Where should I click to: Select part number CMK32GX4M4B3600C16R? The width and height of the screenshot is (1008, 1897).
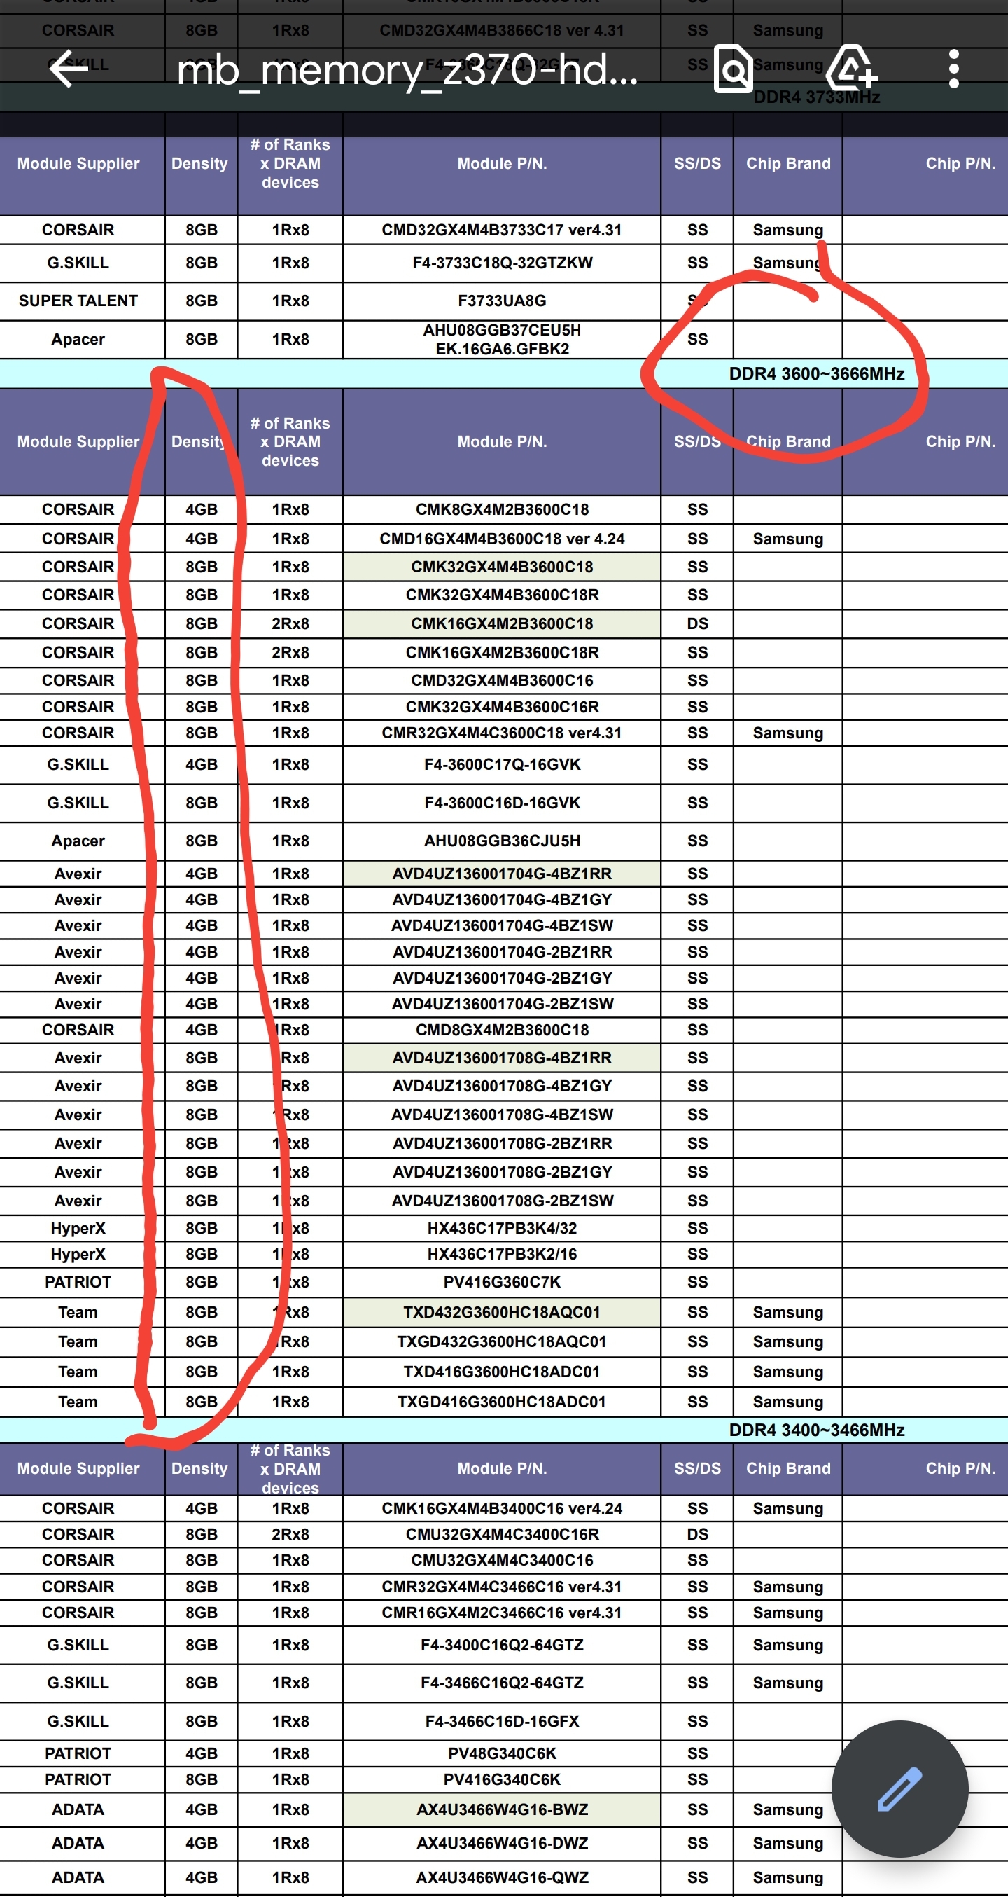tap(502, 707)
